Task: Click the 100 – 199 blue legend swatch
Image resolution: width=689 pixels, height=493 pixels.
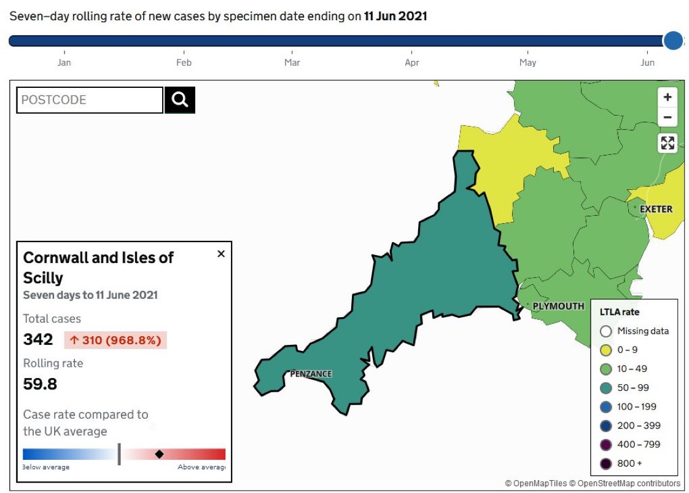Action: click(606, 407)
